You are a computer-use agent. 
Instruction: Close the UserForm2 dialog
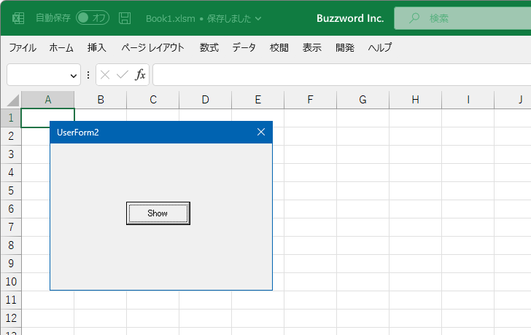click(x=261, y=132)
